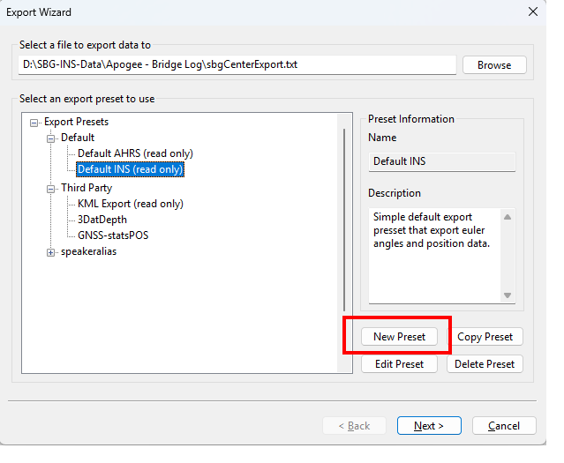Click Next to continue the wizard
The width and height of the screenshot is (564, 463).
pos(429,426)
